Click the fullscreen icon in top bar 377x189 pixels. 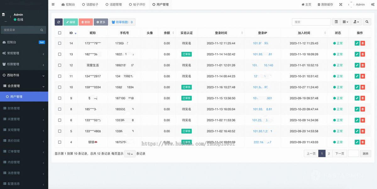pyautogui.click(x=341, y=4)
